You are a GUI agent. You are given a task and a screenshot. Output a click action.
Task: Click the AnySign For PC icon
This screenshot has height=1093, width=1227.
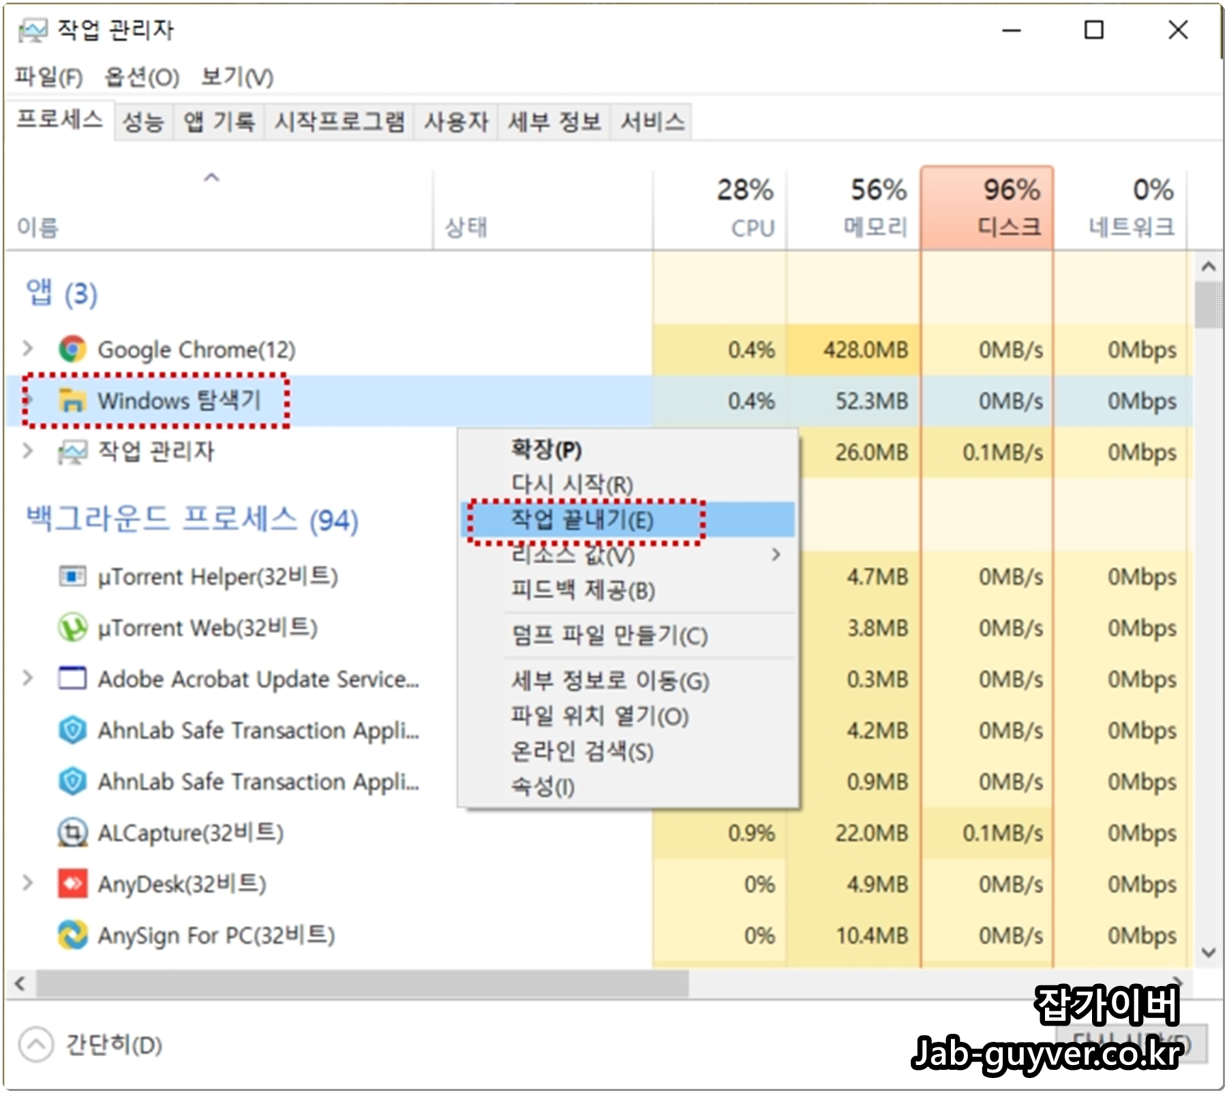72,935
